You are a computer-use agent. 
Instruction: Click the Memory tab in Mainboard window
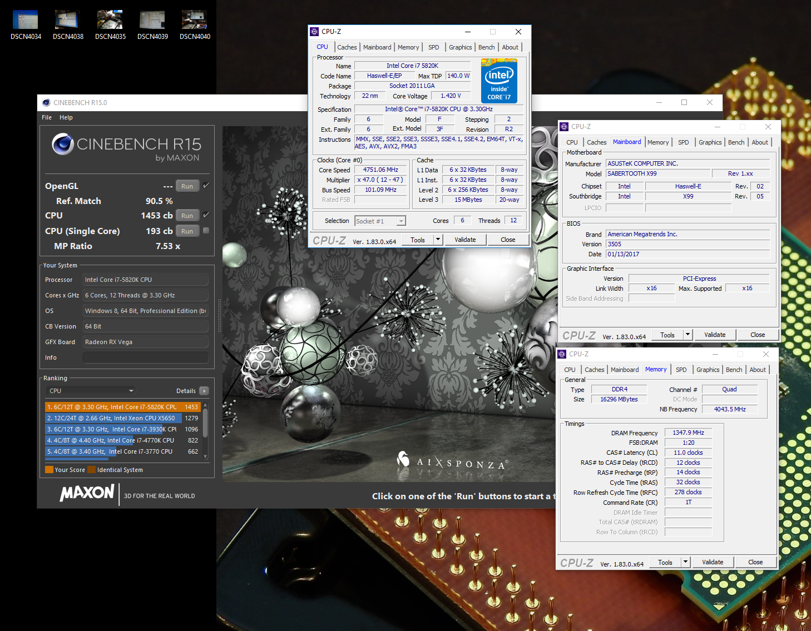click(658, 142)
